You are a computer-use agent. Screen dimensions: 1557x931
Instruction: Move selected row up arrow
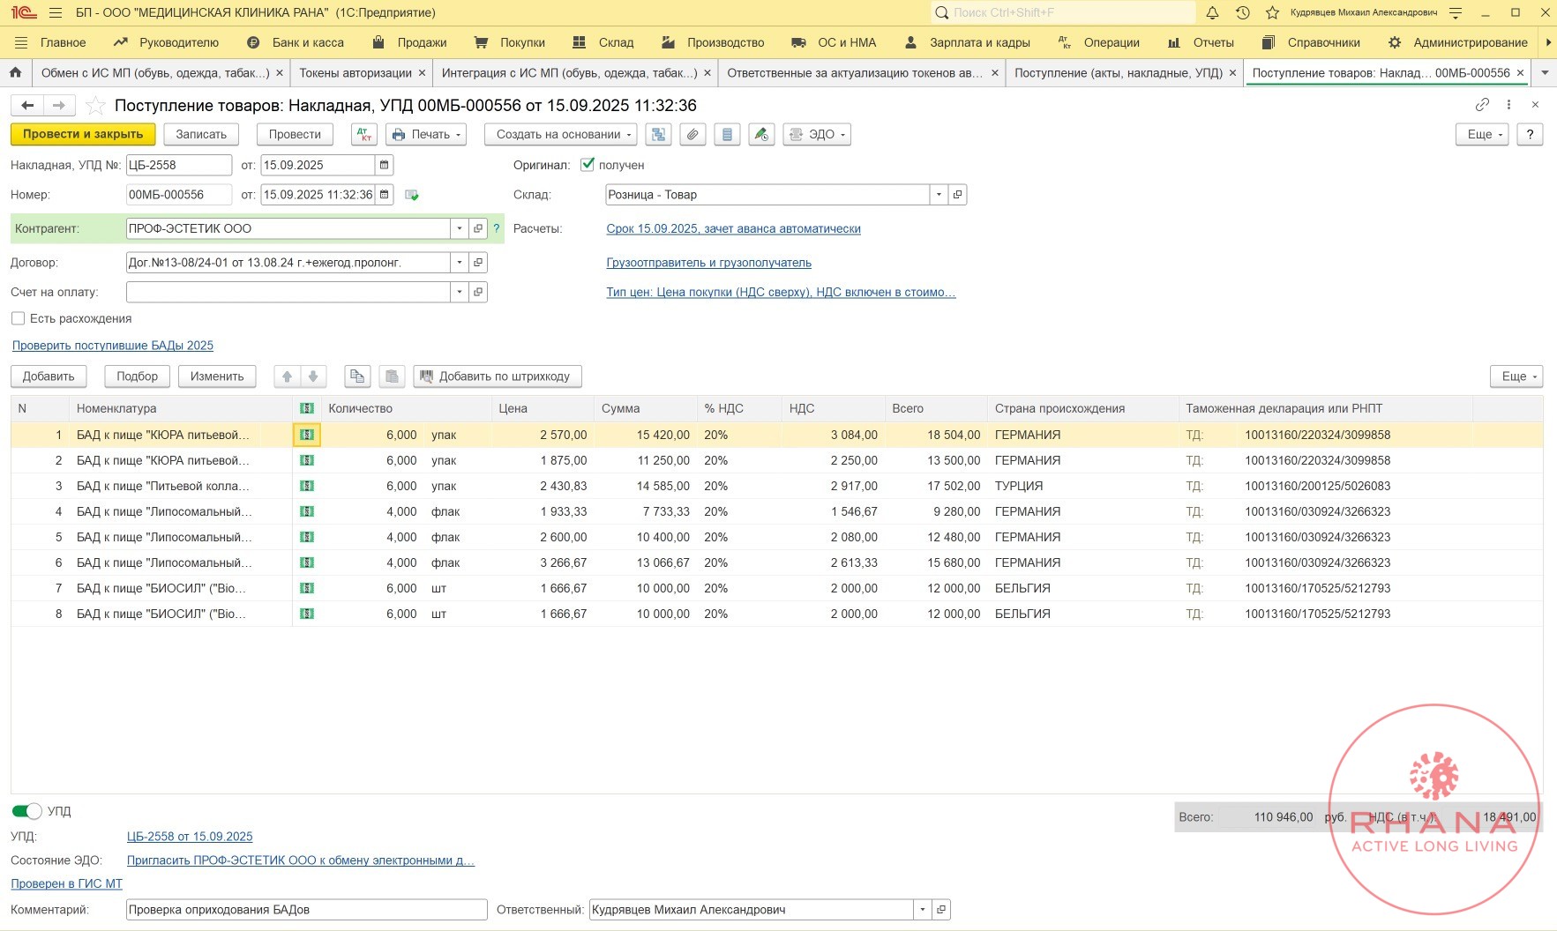tap(287, 376)
